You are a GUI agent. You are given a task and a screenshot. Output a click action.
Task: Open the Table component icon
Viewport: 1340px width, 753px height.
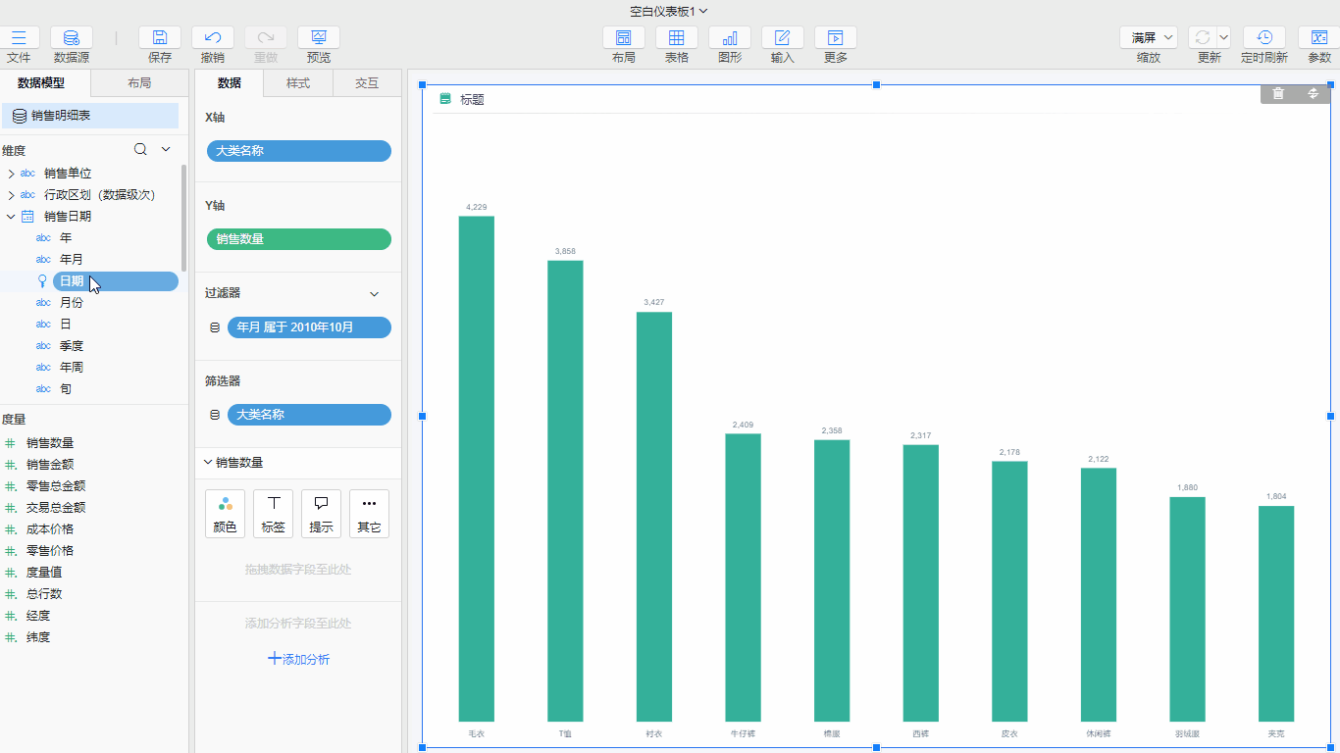coord(676,38)
